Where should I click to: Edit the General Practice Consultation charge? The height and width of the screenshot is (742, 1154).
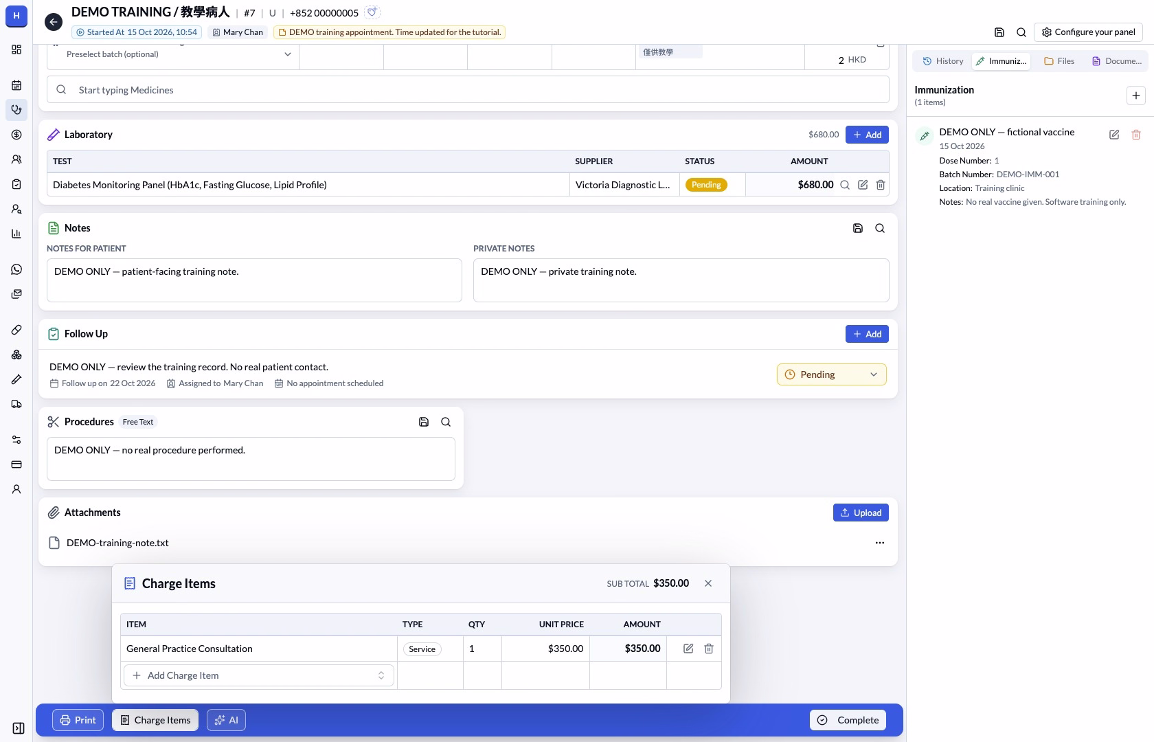point(688,649)
